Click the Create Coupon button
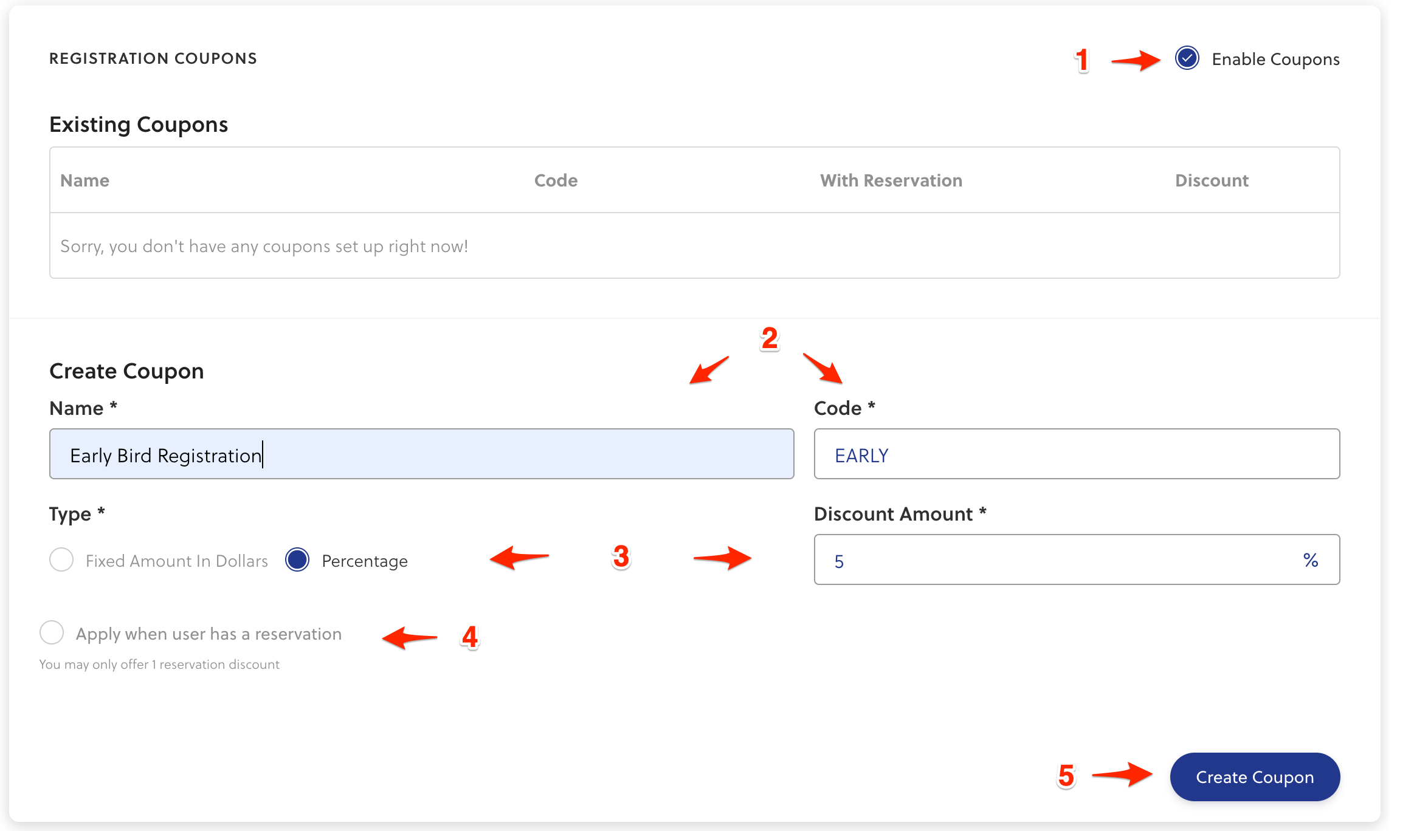 1254,777
